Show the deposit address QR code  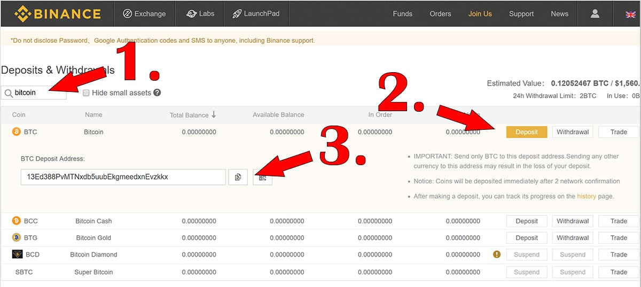coord(262,177)
